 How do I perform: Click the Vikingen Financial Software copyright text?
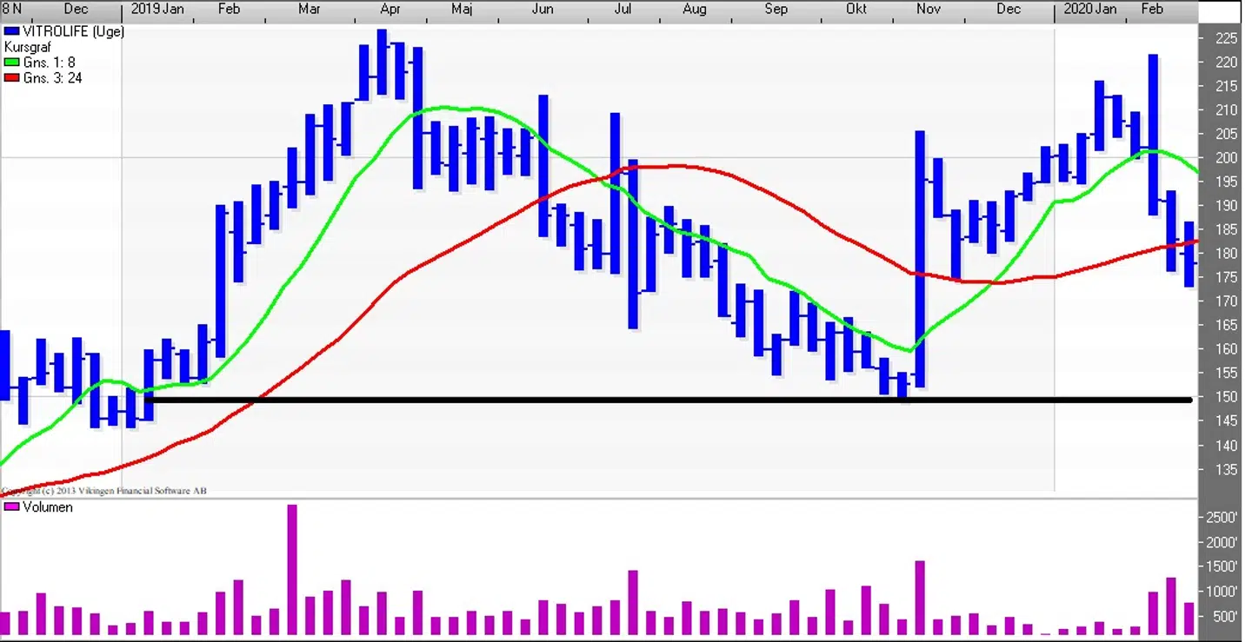pos(104,491)
